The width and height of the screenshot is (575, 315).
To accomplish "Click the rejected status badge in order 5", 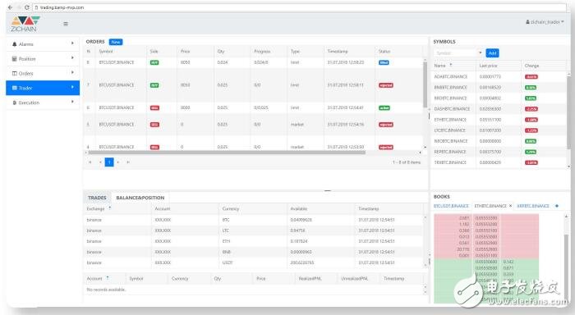I will point(386,125).
